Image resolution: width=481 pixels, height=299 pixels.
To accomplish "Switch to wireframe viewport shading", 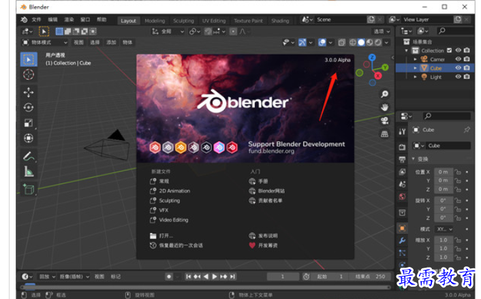I will 353,42.
